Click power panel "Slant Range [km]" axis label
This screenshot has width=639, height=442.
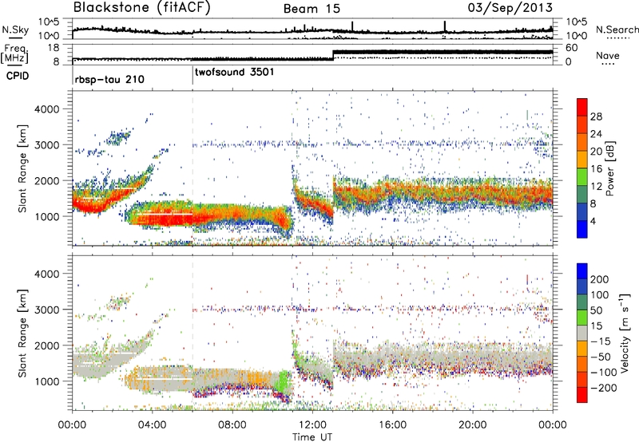click(22, 168)
